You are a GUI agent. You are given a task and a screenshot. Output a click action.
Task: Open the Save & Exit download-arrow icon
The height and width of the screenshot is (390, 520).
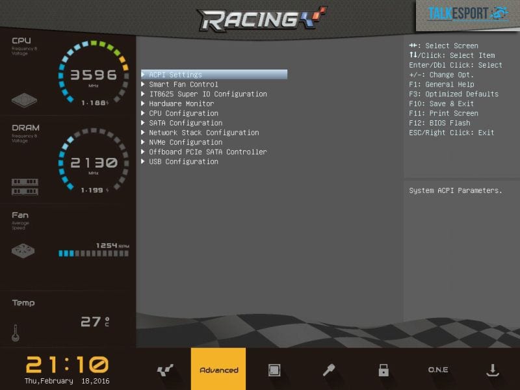pos(492,370)
